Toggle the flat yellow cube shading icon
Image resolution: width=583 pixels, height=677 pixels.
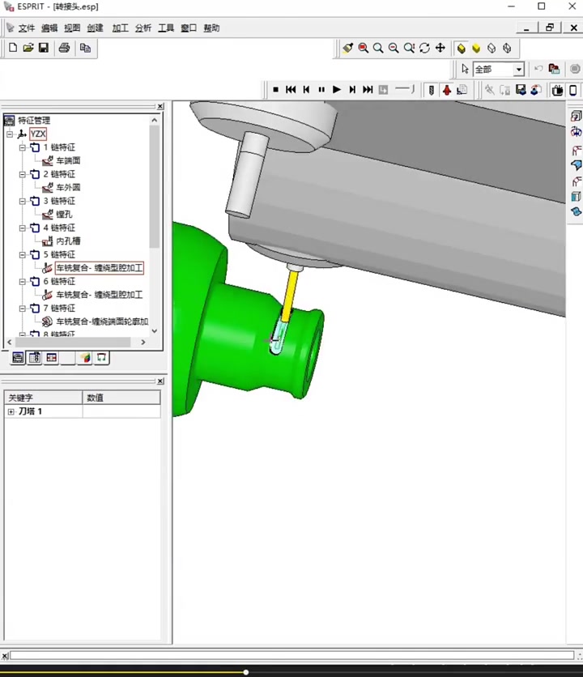point(476,48)
